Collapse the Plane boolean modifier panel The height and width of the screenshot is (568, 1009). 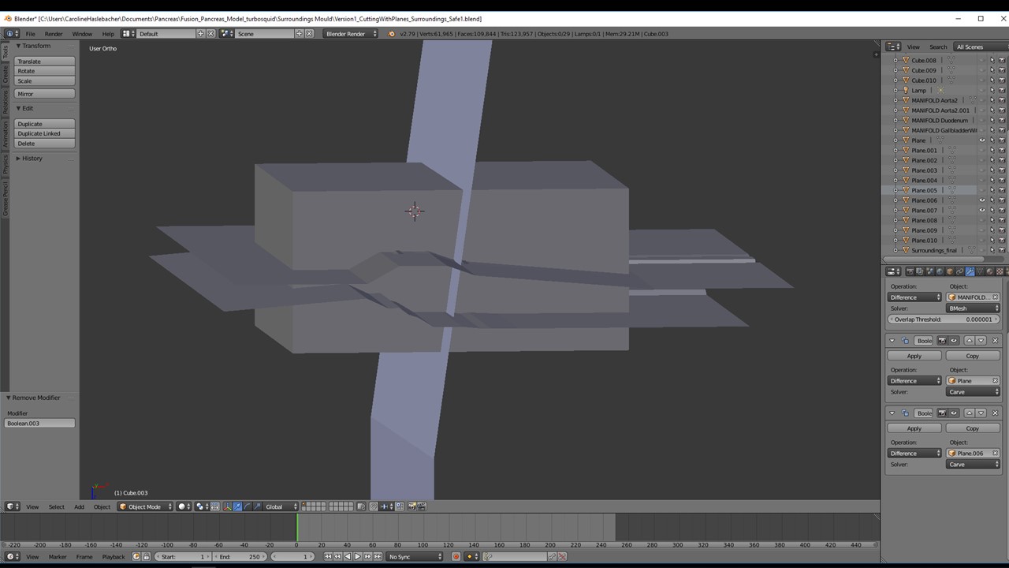(x=892, y=340)
